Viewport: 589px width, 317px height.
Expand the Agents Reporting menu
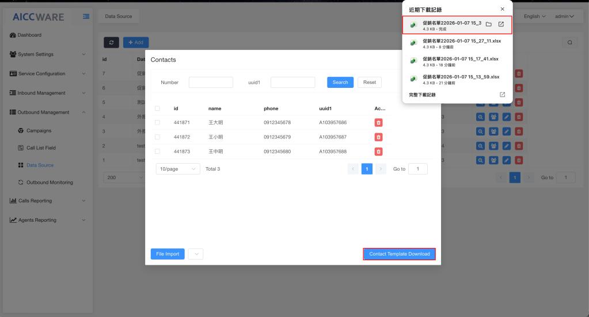coord(47,221)
